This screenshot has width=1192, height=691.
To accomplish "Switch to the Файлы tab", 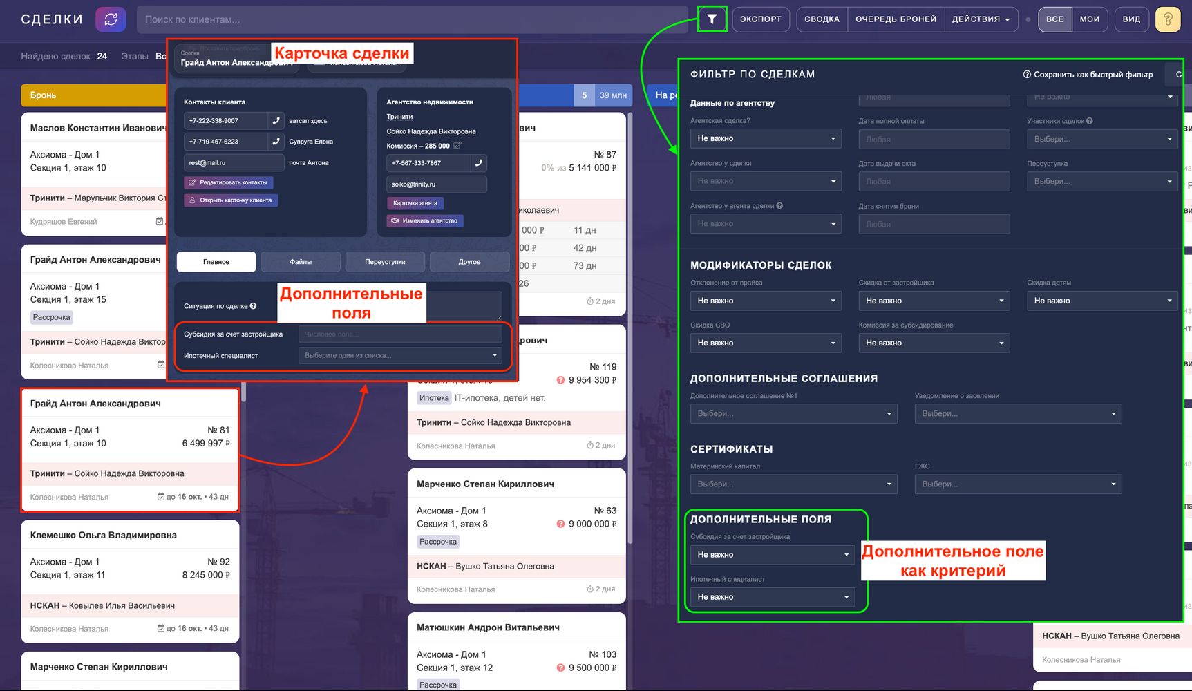I will click(x=301, y=262).
